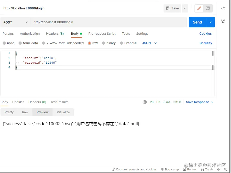Open the Test Results tab
The height and width of the screenshot is (173, 231).
click(59, 102)
